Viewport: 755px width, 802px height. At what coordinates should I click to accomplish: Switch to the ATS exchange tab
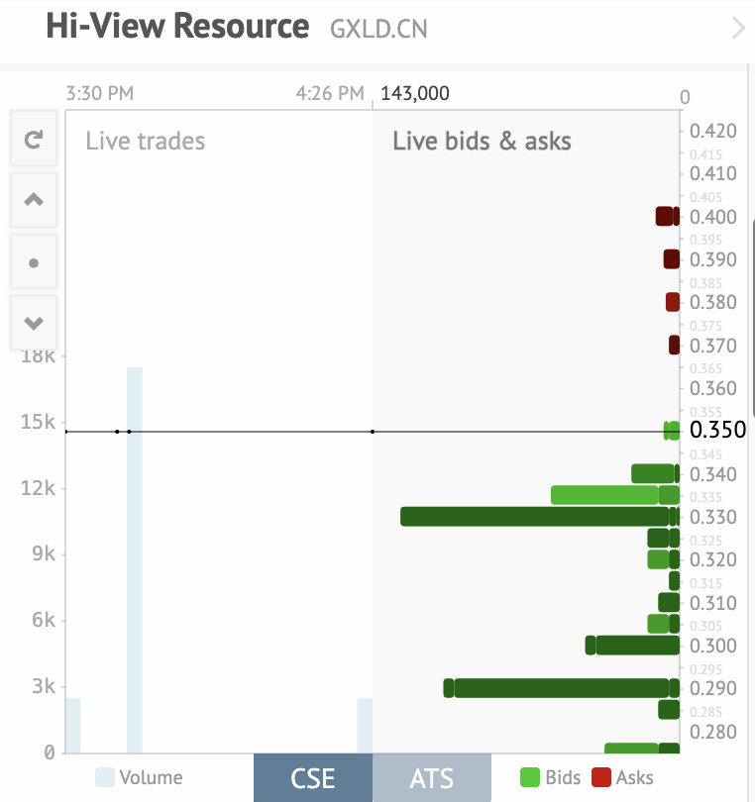pyautogui.click(x=432, y=777)
